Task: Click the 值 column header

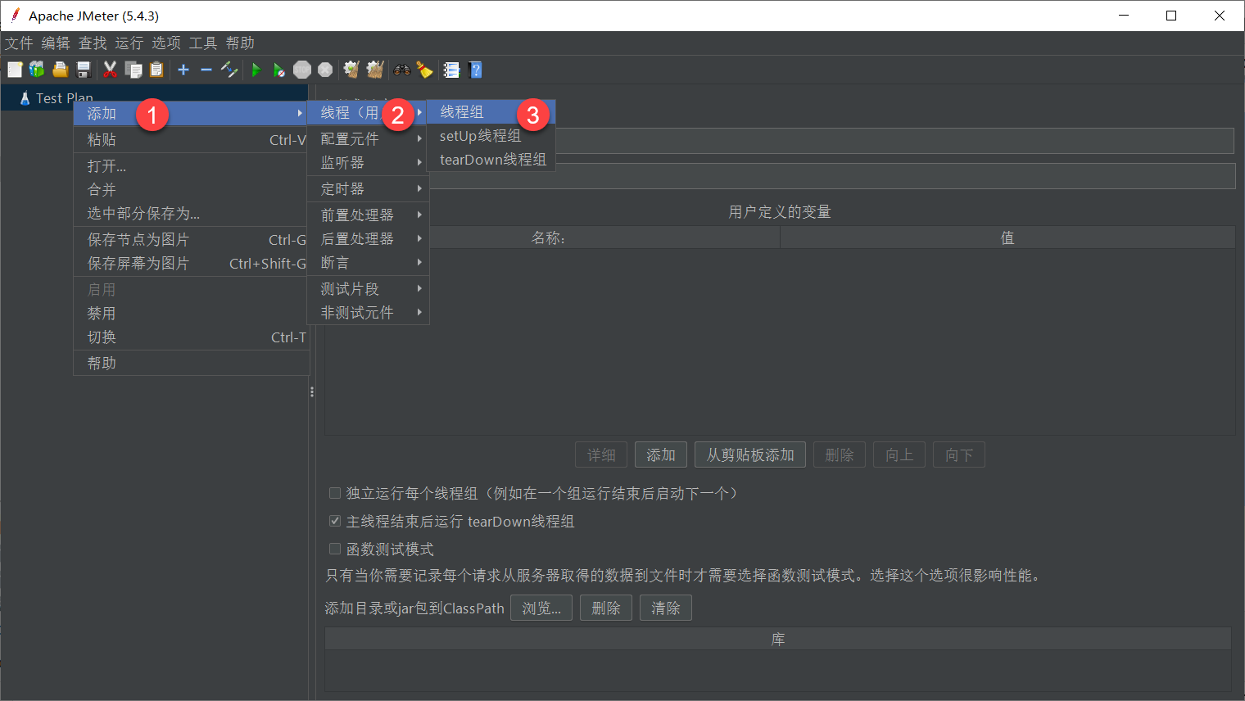Action: 1007,237
